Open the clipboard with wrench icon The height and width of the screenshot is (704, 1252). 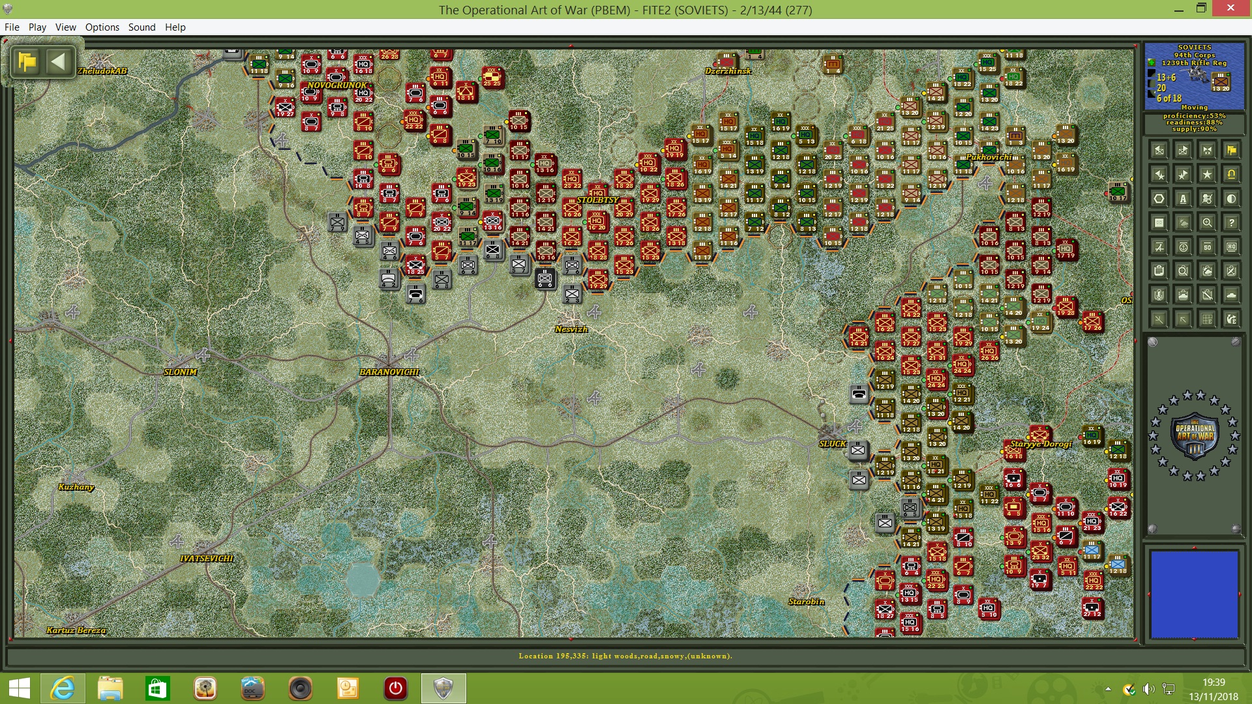coord(1207,295)
